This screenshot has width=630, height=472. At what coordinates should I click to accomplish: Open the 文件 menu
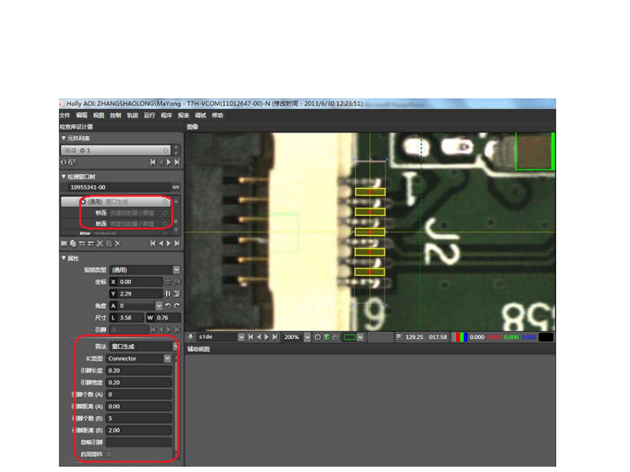tap(65, 115)
